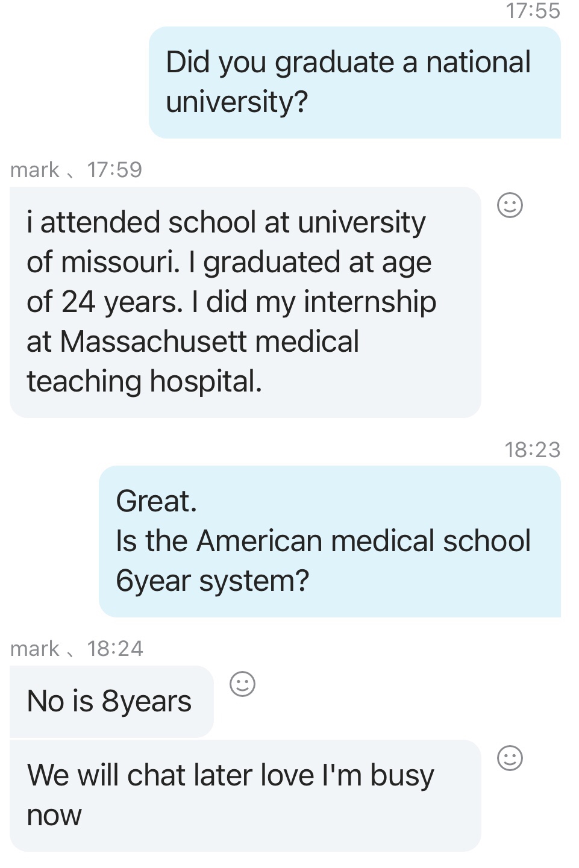Tap the emoji reaction icon beside the Missouri message

point(510,205)
